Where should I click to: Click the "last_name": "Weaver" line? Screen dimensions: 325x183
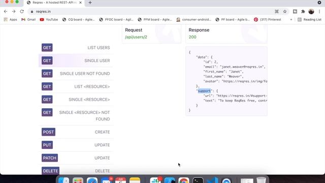click(x=223, y=76)
